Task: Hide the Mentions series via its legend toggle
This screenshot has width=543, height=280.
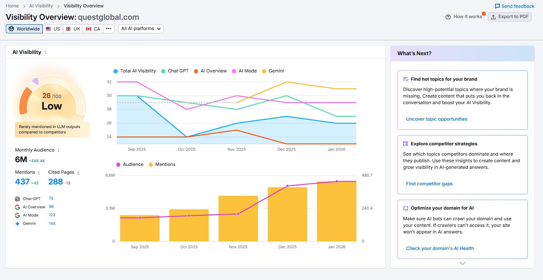Action: coord(162,164)
